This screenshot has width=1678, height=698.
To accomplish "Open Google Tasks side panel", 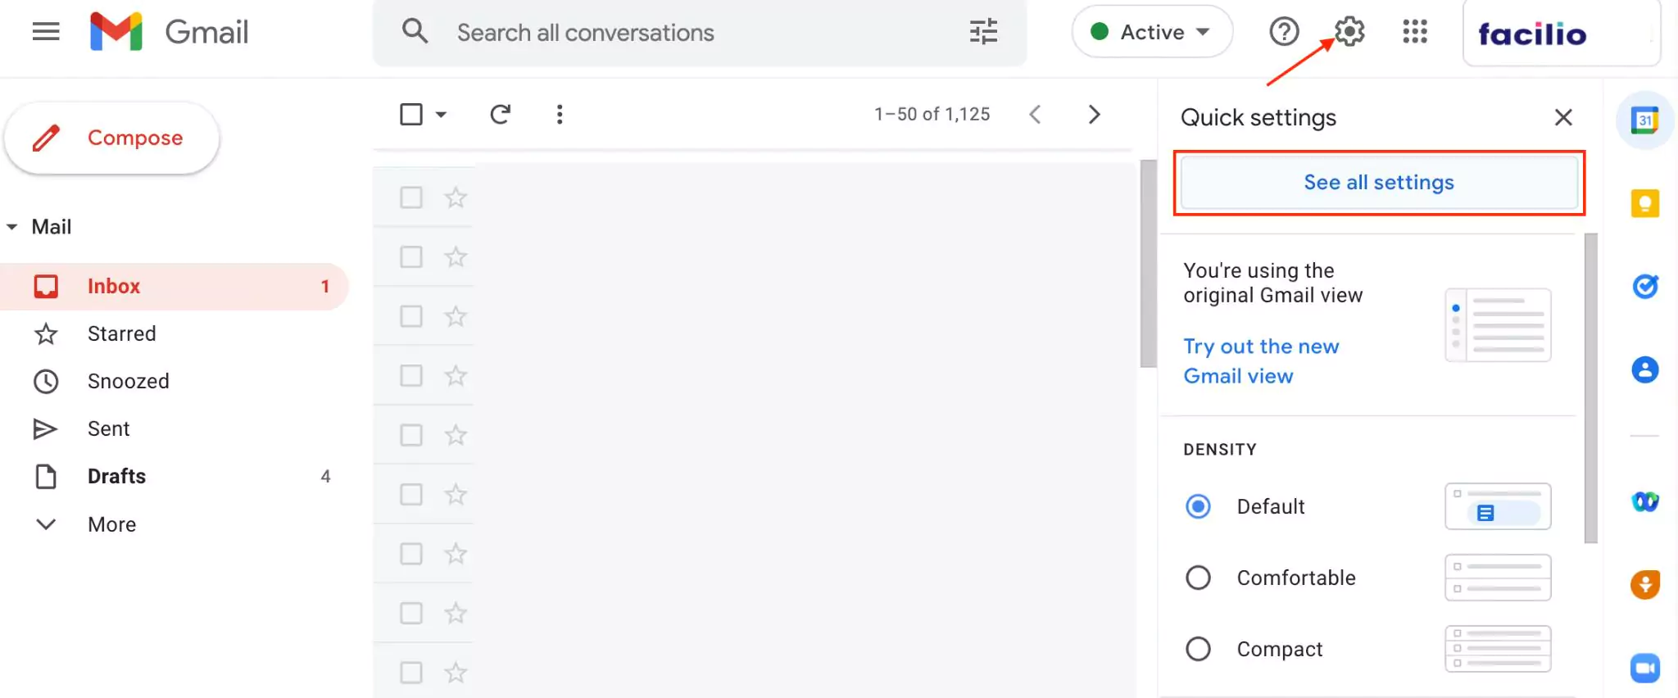I will click(x=1645, y=286).
